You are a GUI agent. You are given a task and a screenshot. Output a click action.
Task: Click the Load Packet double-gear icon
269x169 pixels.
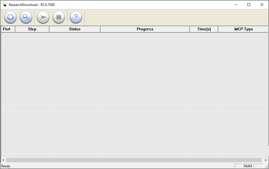[26, 17]
